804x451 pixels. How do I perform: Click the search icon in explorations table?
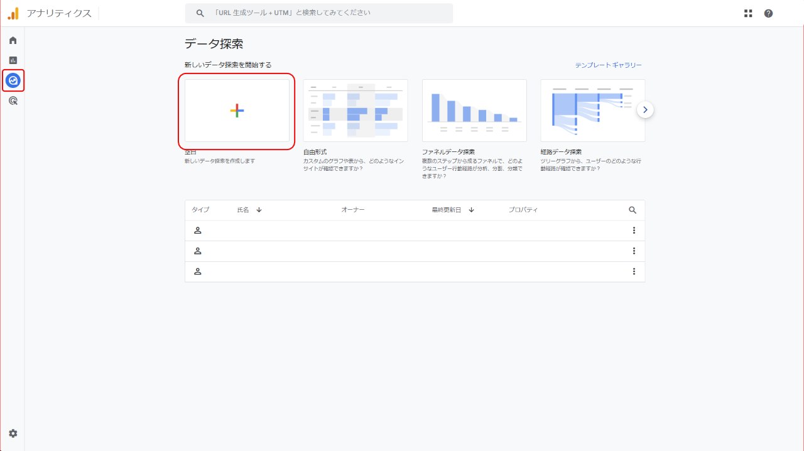pos(633,210)
